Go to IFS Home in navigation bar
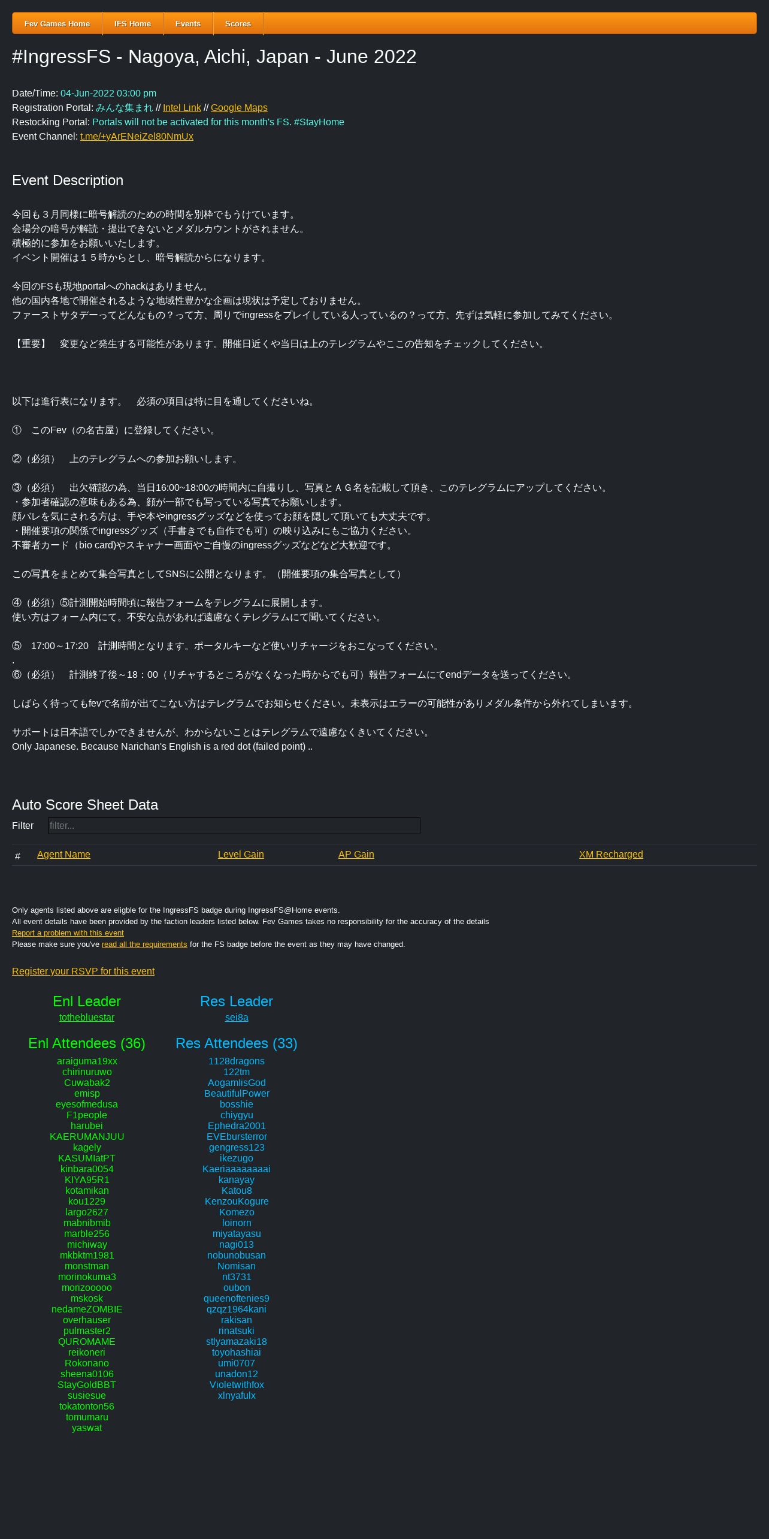The width and height of the screenshot is (769, 1539). (x=132, y=23)
